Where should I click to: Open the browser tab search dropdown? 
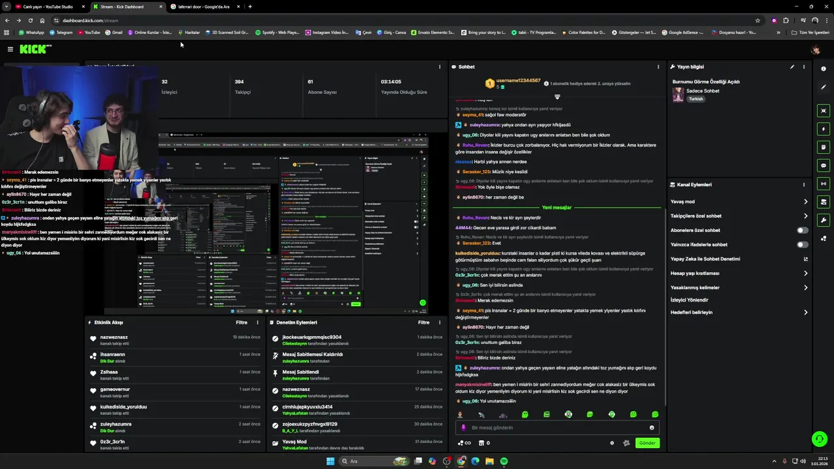[x=7, y=7]
